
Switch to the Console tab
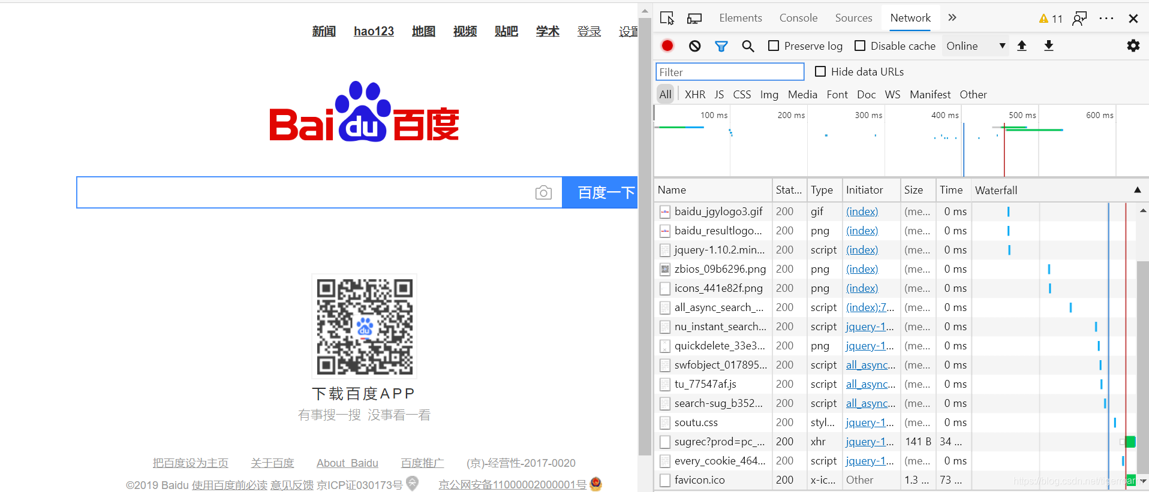point(798,18)
